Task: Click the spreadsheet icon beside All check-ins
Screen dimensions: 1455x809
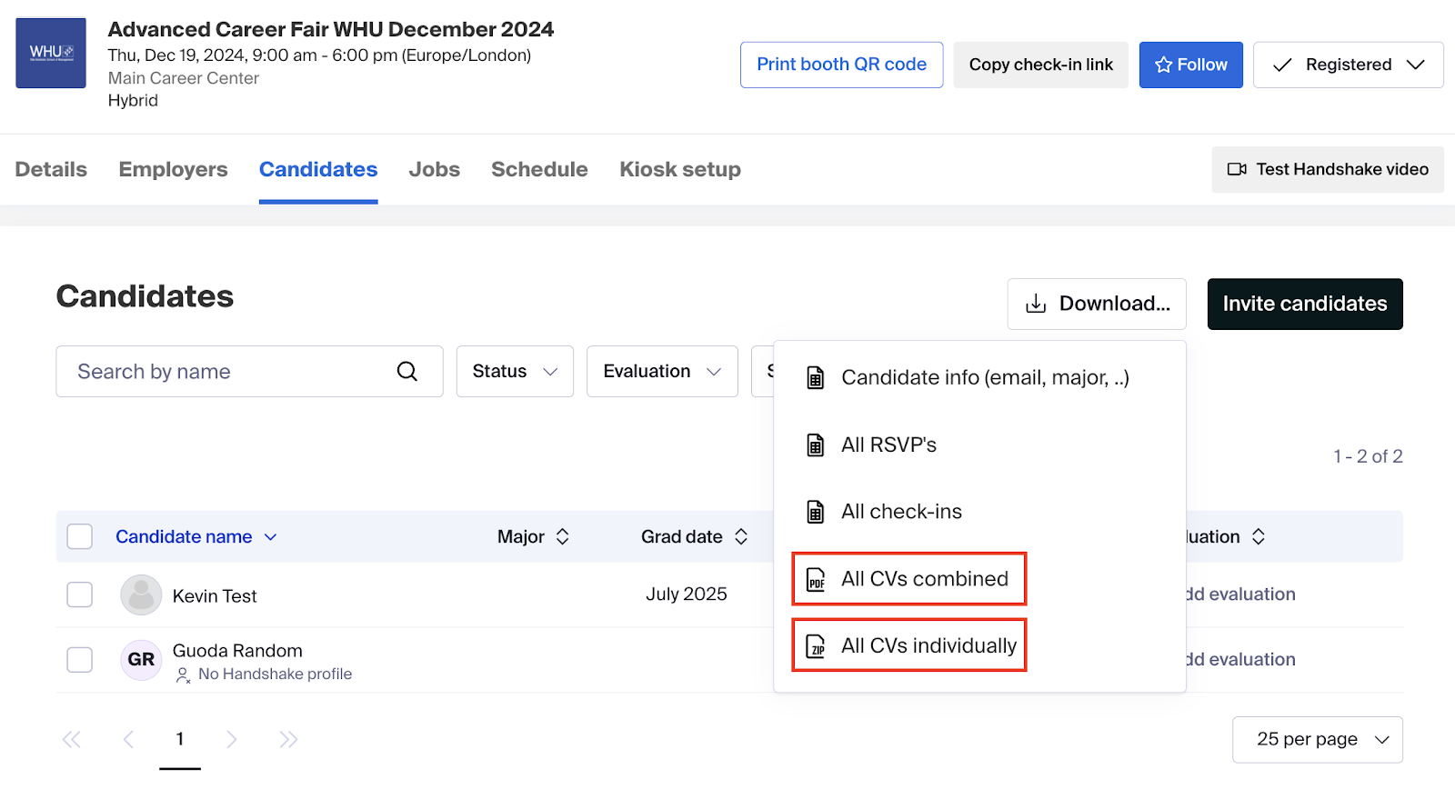Action: tap(816, 512)
